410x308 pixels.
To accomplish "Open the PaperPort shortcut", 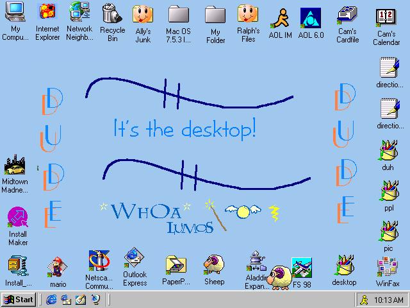I will pyautogui.click(x=176, y=265).
